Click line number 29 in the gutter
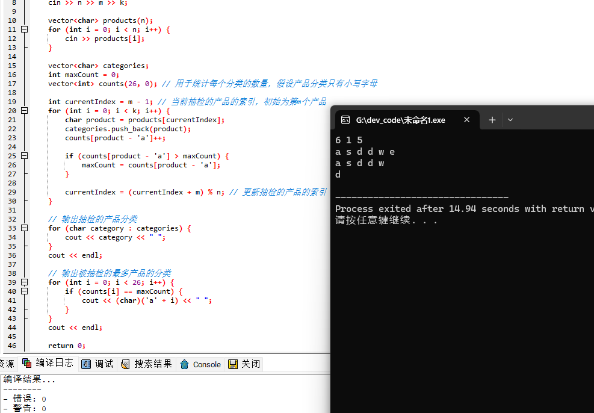This screenshot has width=594, height=413. (x=12, y=192)
